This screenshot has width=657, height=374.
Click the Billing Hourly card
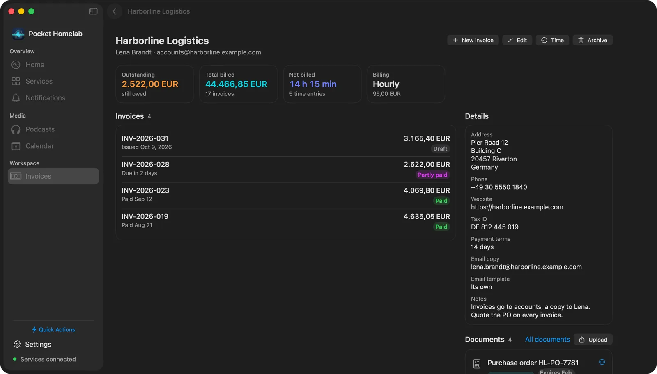click(x=406, y=84)
